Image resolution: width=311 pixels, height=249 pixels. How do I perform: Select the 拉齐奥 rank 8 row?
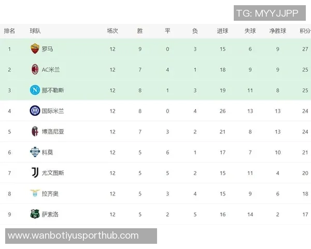(155, 193)
